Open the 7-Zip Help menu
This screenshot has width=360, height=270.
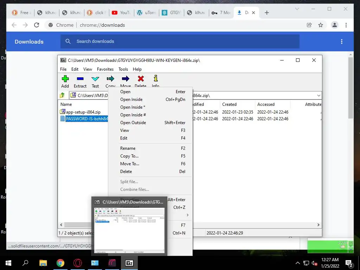coord(137,69)
